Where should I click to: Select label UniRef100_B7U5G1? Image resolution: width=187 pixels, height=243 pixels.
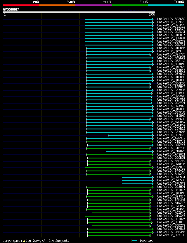pyautogui.click(x=171, y=177)
